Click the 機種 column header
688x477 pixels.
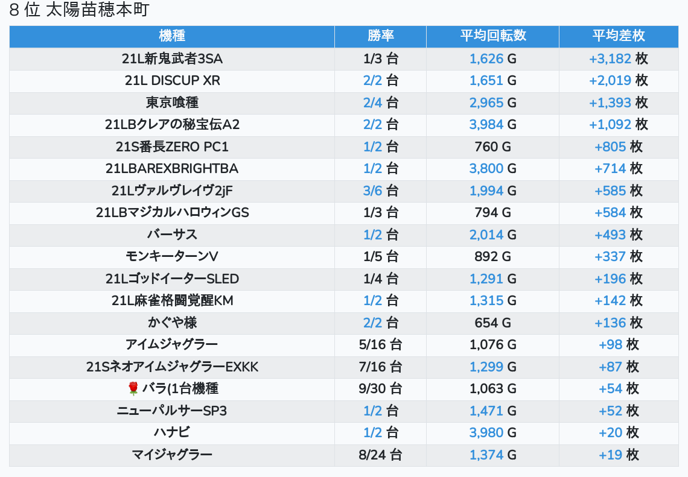(x=172, y=36)
